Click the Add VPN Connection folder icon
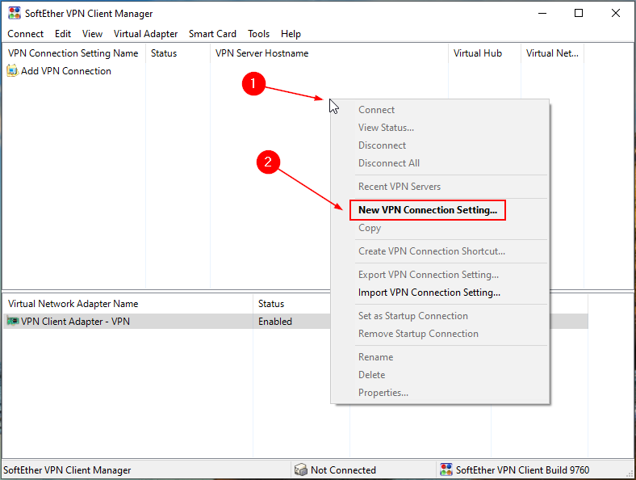Screen dimensions: 636x480 tap(12, 70)
